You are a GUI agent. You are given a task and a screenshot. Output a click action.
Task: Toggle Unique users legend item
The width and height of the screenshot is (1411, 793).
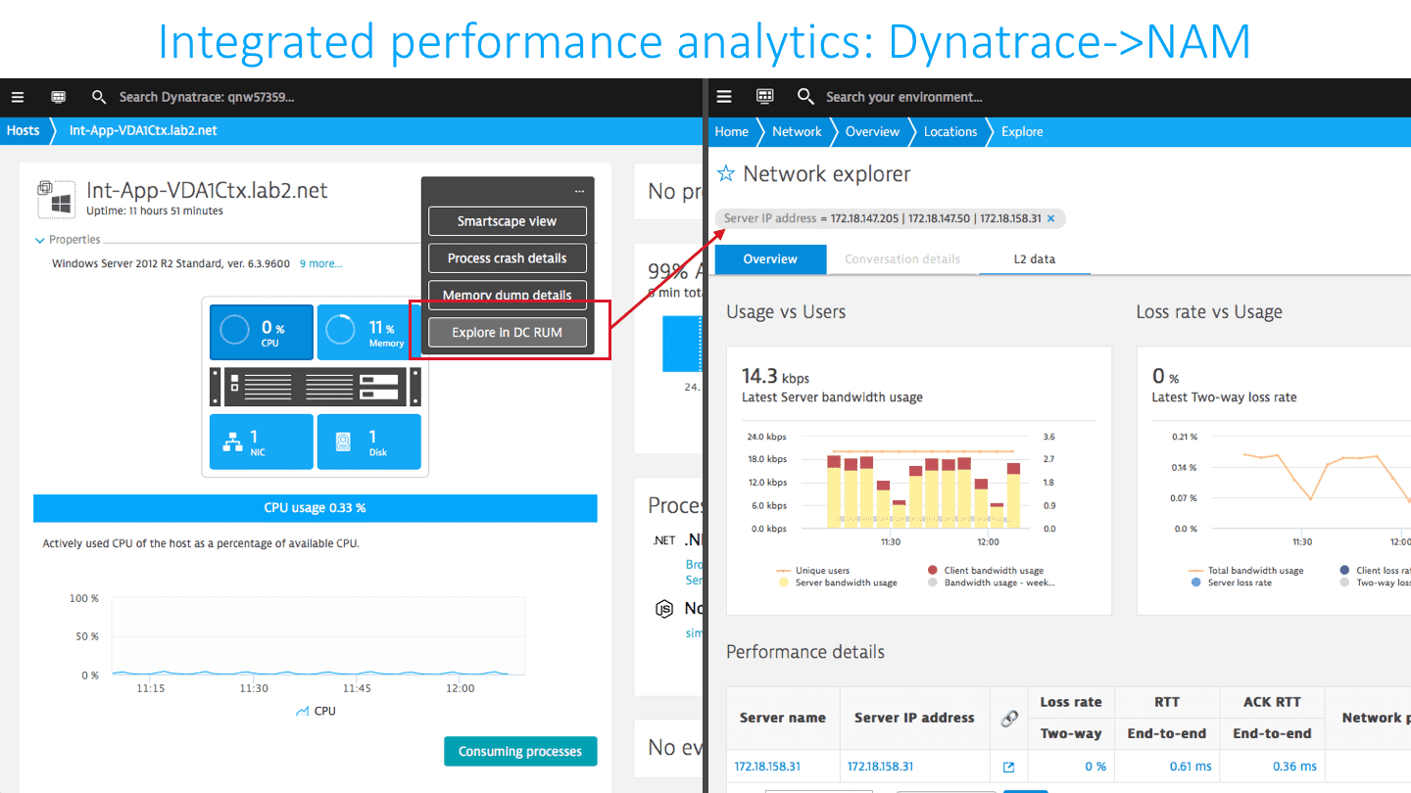(813, 571)
